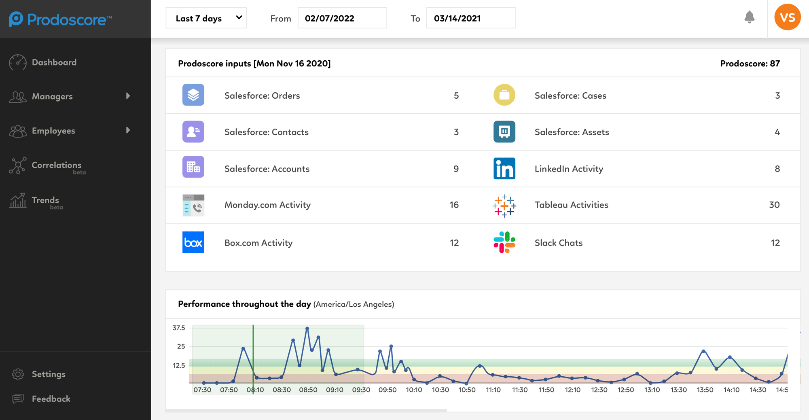Click Monday.com Activity count 16
The width and height of the screenshot is (809, 420).
tap(454, 205)
